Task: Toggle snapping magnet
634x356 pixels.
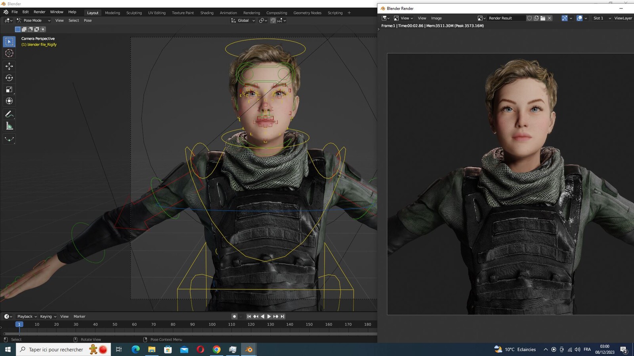Action: [273, 21]
